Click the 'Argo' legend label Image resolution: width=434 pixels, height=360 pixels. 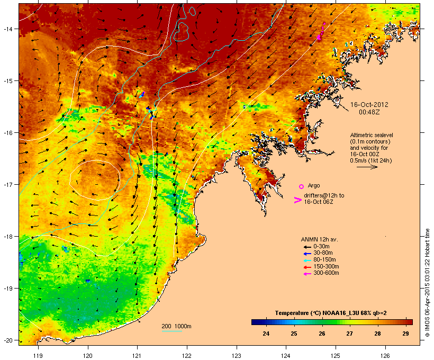tap(314, 185)
